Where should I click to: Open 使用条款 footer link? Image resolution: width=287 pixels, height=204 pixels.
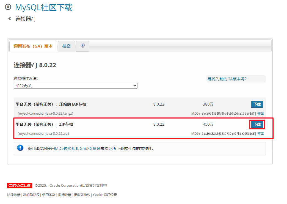point(49,195)
